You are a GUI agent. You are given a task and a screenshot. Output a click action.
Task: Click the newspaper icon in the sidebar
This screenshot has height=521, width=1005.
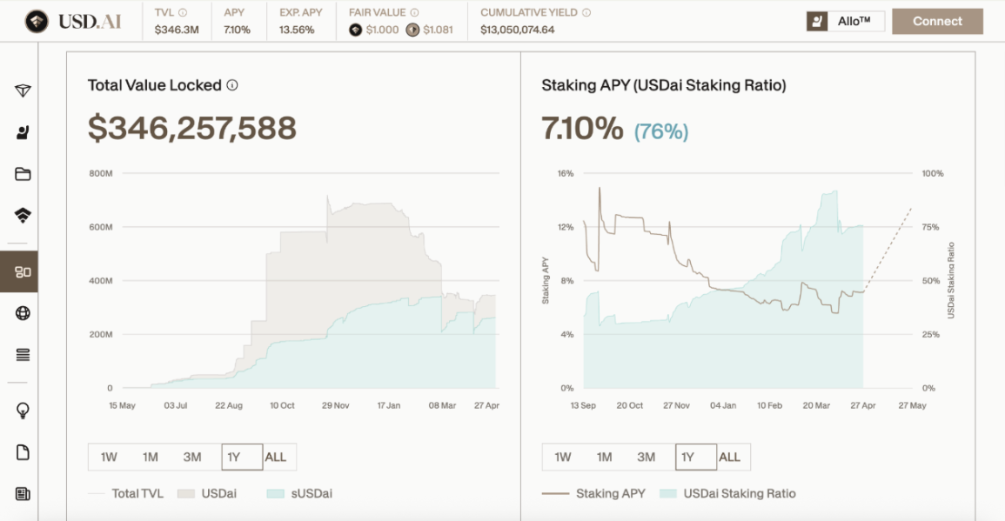[23, 494]
